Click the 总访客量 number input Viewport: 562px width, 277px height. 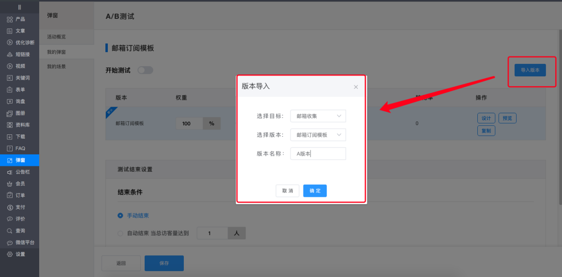point(212,233)
